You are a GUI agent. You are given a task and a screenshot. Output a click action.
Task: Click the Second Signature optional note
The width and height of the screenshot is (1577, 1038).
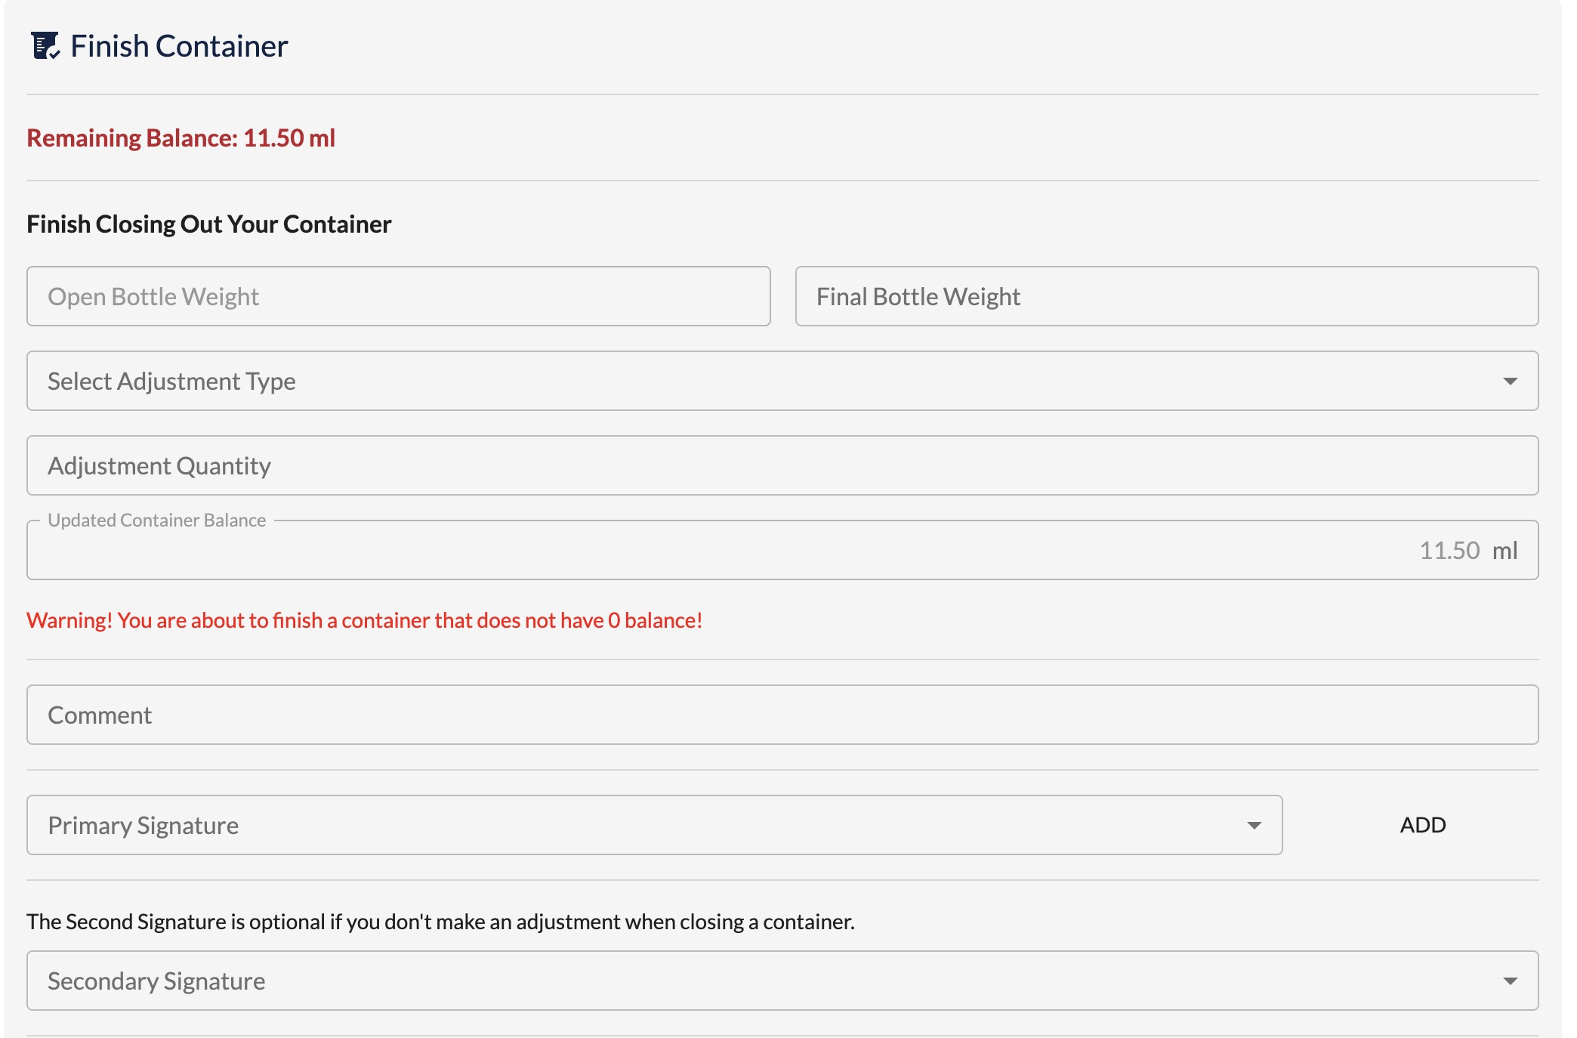click(x=440, y=922)
